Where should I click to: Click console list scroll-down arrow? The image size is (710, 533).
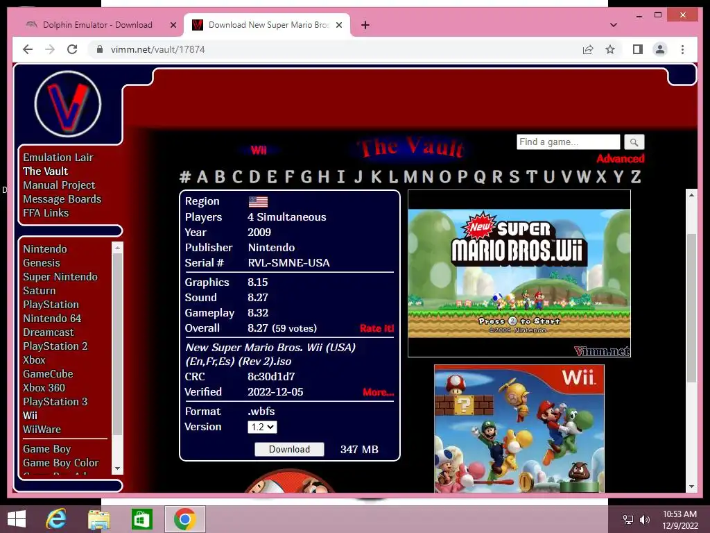(x=117, y=468)
